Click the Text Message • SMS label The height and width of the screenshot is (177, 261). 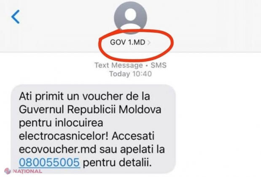tap(131, 65)
